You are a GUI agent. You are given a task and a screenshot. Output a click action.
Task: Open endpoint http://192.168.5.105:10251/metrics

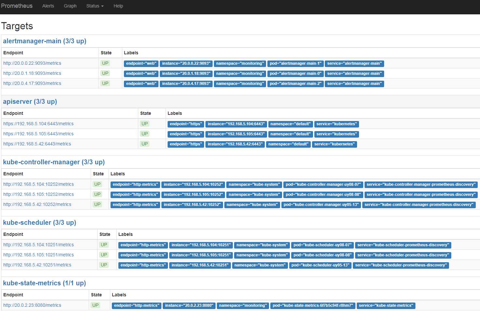[x=38, y=255]
